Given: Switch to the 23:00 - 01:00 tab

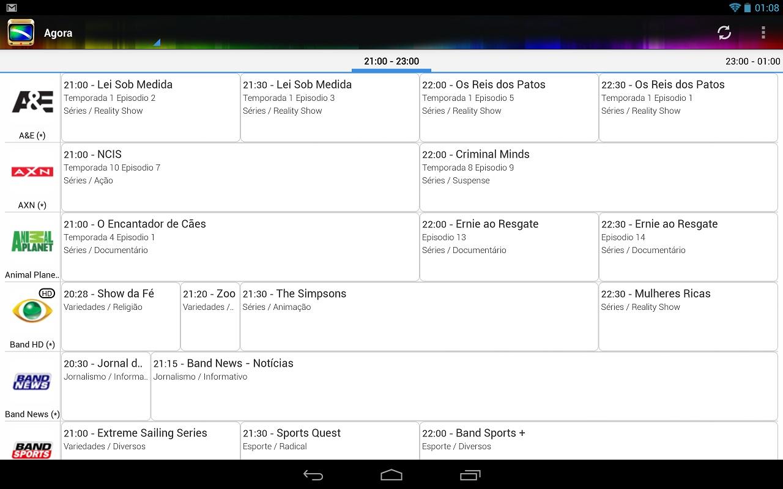Looking at the screenshot, I should 752,61.
